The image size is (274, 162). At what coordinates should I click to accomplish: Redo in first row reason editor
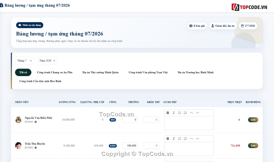(198, 113)
